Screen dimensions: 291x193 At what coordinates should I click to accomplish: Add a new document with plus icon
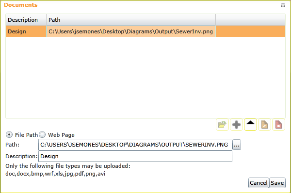pyautogui.click(x=236, y=124)
